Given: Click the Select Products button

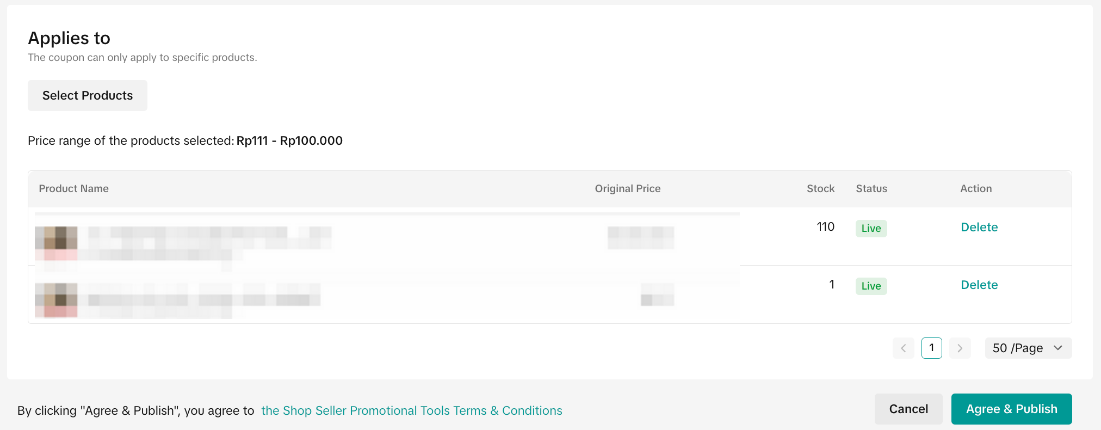Looking at the screenshot, I should point(88,96).
